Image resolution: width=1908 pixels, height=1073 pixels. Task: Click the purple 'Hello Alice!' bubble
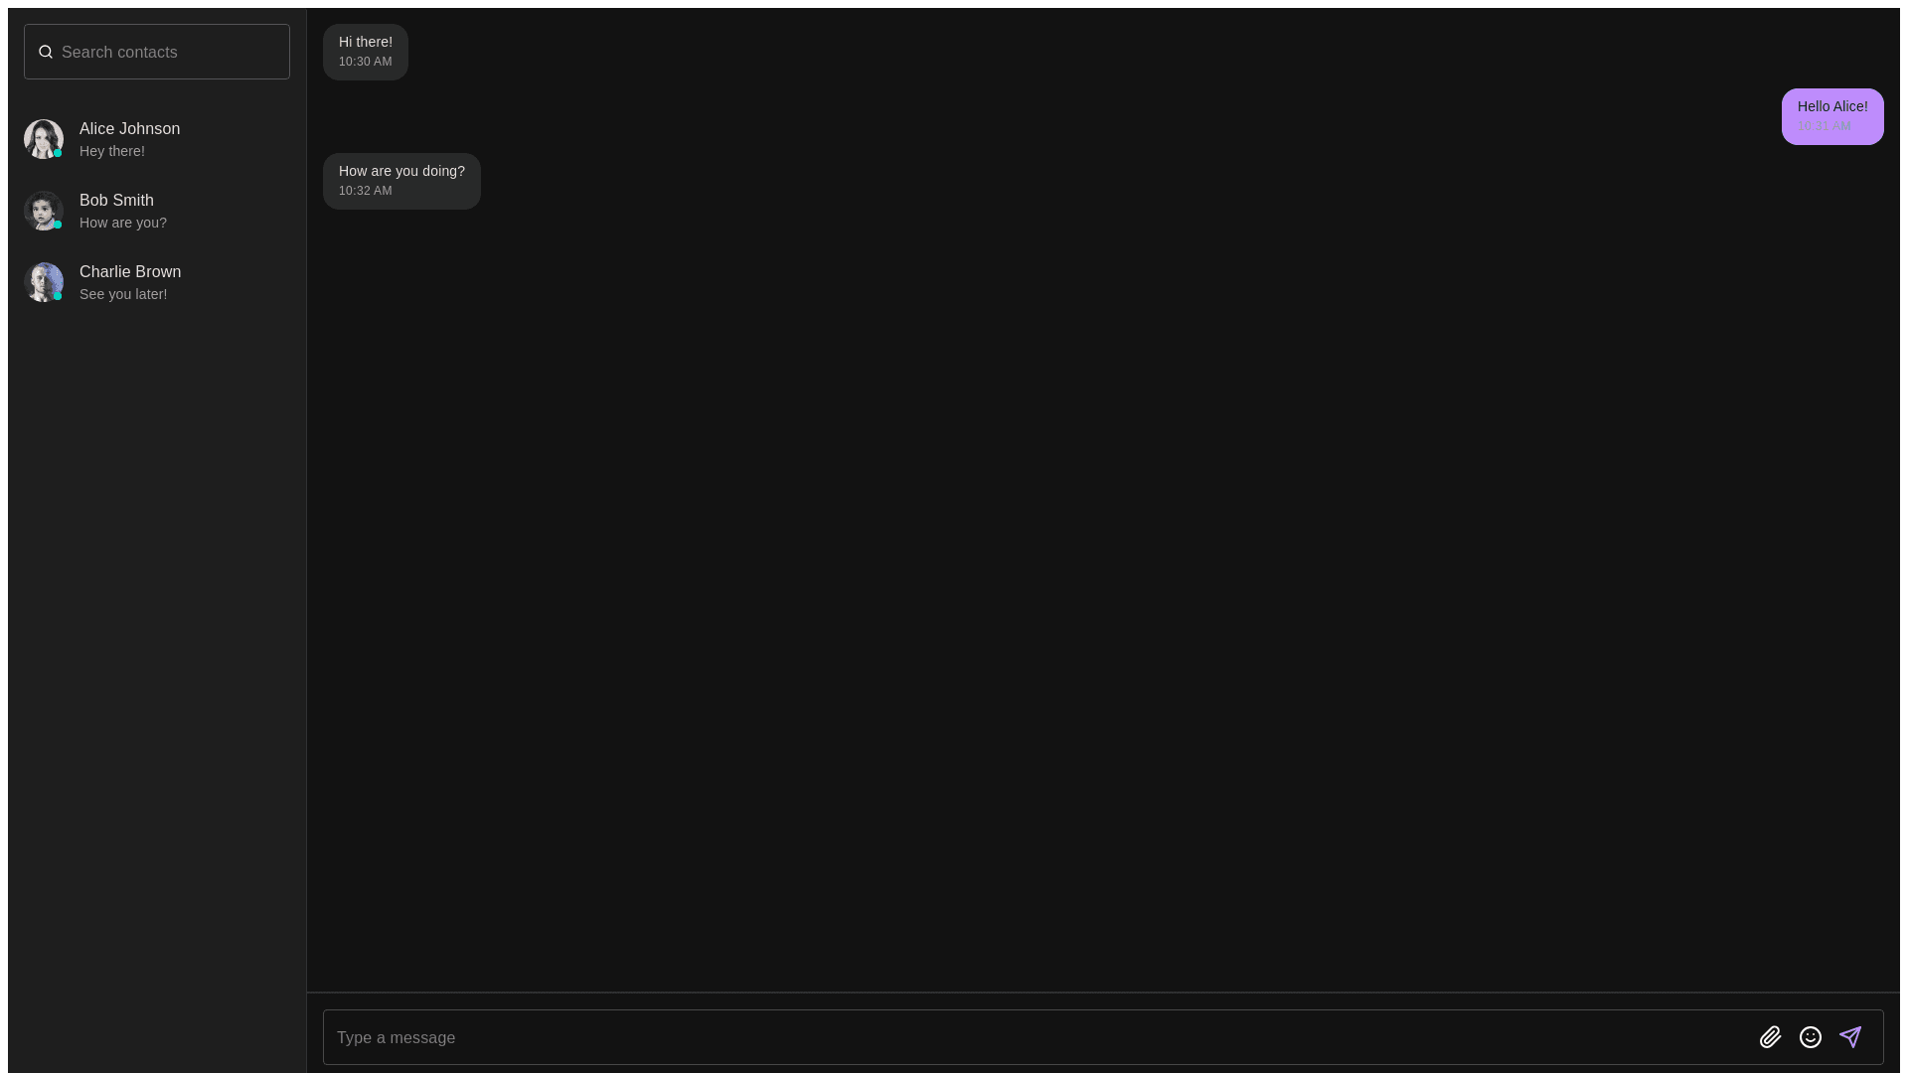point(1832,116)
